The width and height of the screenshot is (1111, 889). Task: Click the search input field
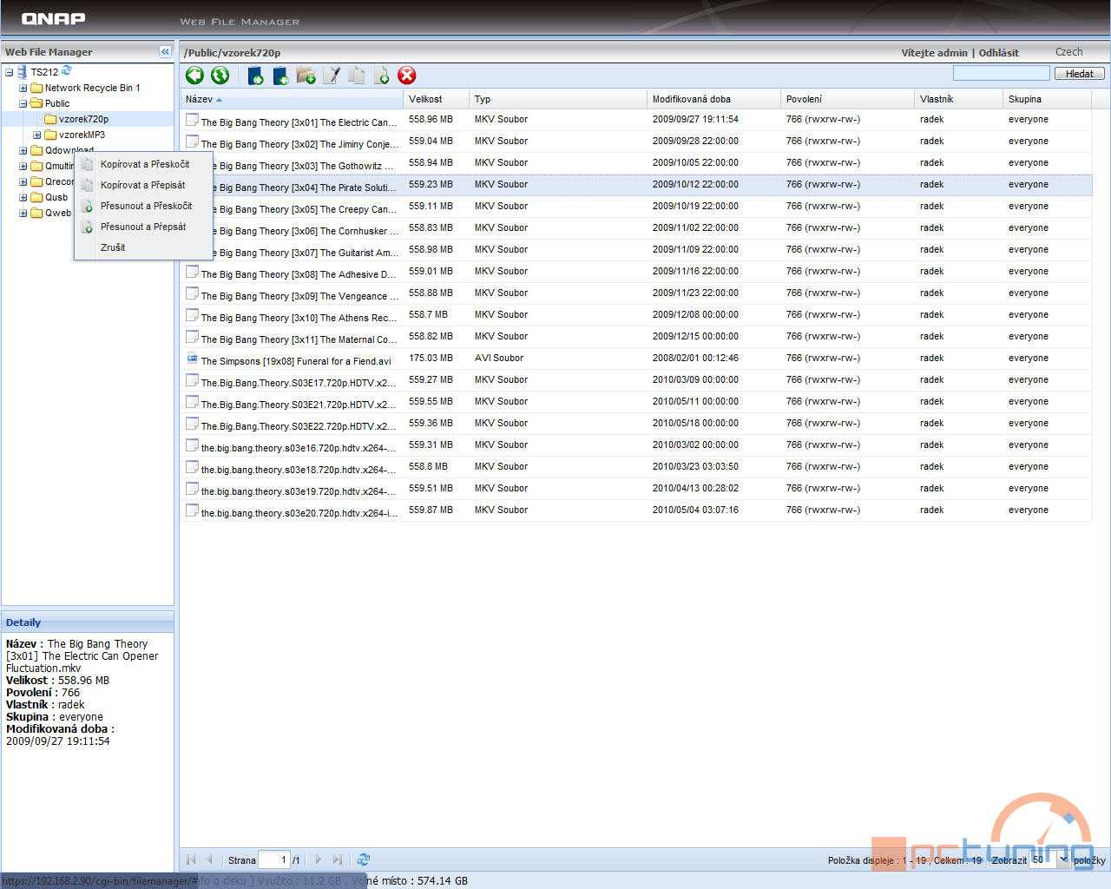click(1001, 73)
